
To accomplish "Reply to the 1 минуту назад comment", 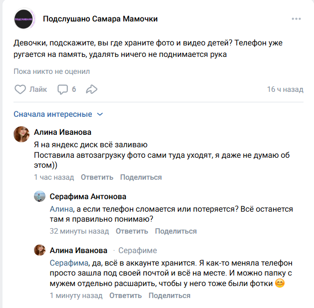I will click(126, 296).
